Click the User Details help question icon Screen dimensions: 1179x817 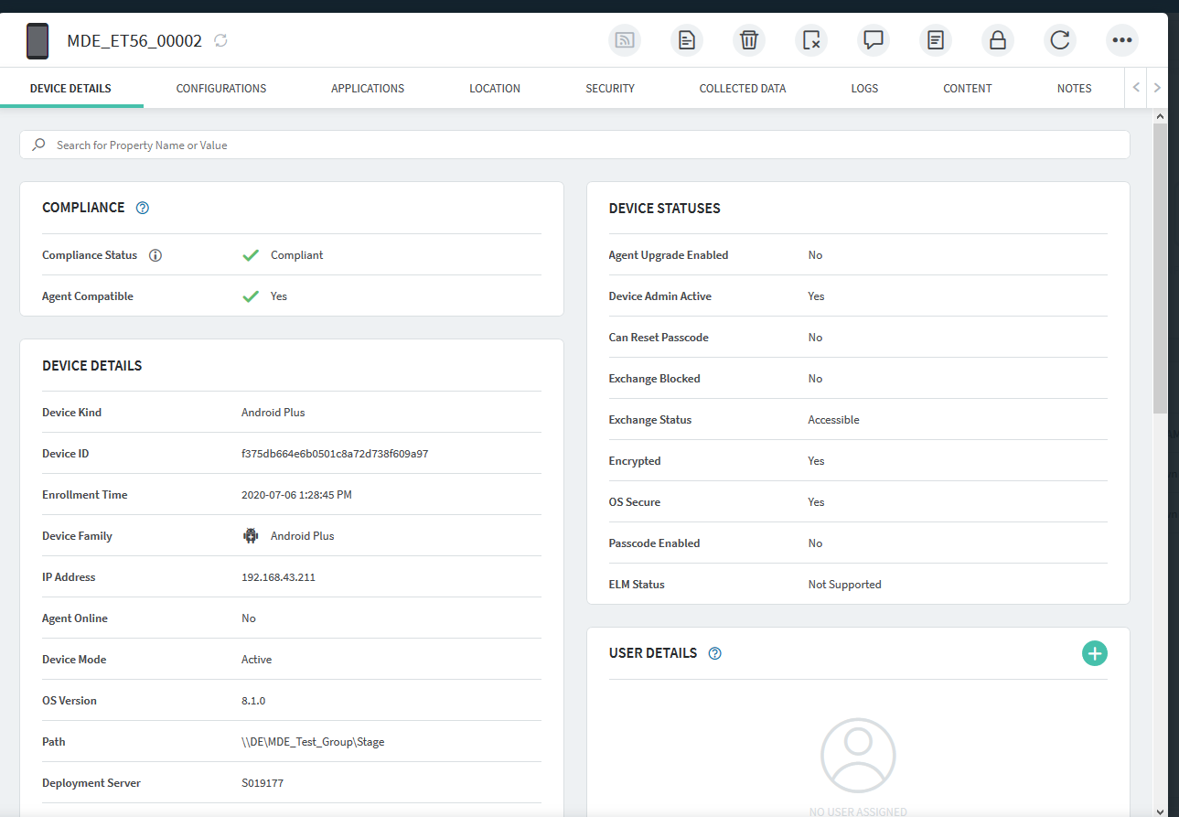[x=715, y=653]
